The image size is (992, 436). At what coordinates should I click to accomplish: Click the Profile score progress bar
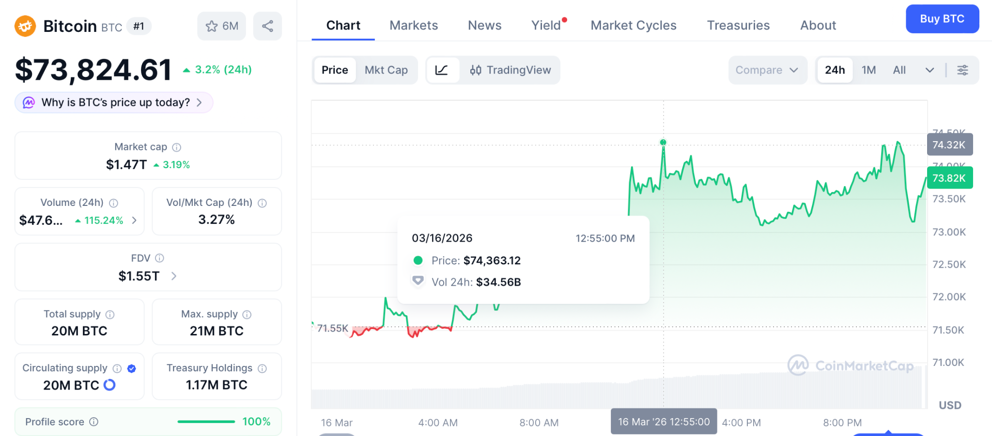pyautogui.click(x=206, y=421)
